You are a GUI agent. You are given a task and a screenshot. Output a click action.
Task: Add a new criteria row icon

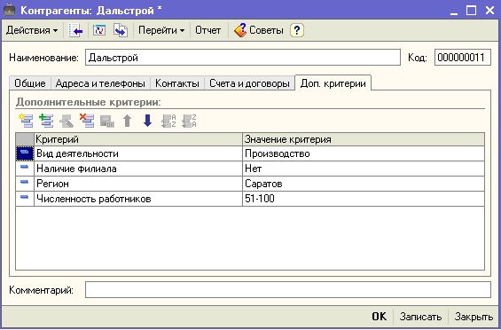coord(26,121)
